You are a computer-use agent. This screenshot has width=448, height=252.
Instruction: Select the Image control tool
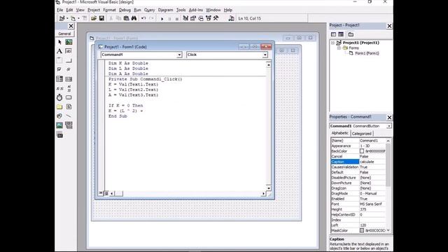point(59,125)
